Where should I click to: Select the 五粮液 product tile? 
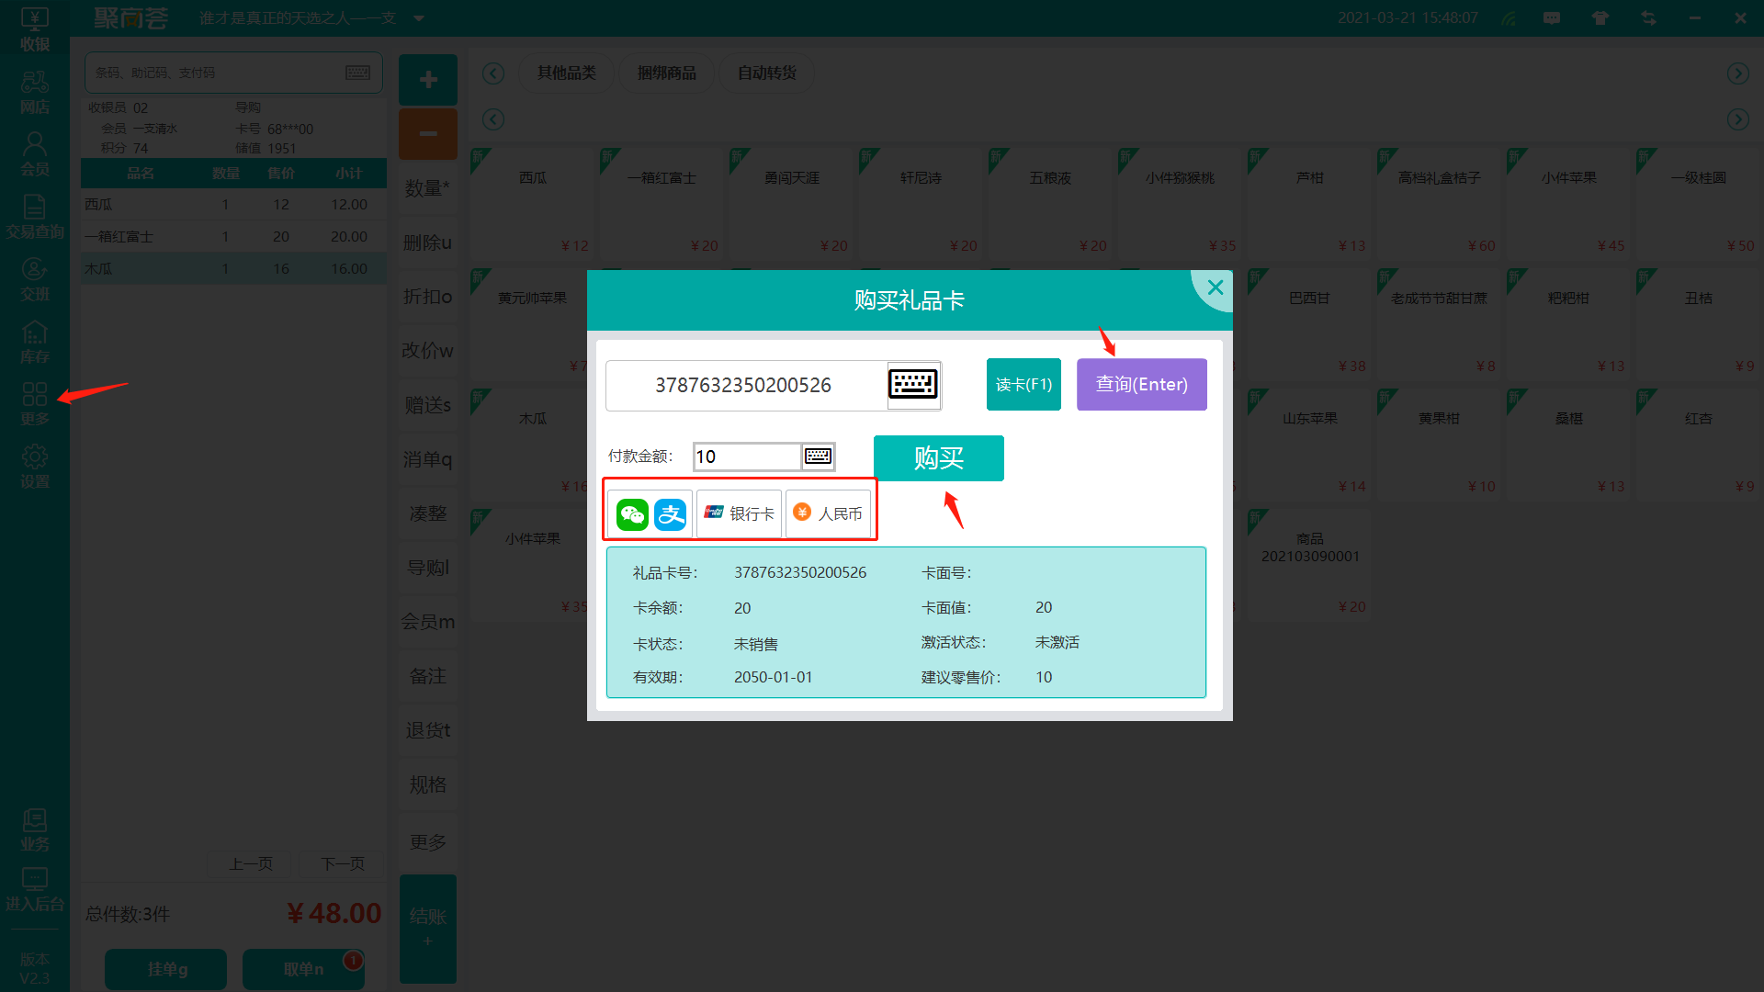[1050, 204]
